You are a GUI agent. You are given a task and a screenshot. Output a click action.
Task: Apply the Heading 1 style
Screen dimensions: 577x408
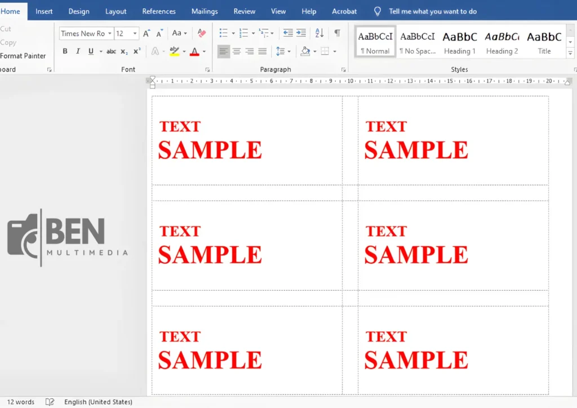click(x=460, y=42)
